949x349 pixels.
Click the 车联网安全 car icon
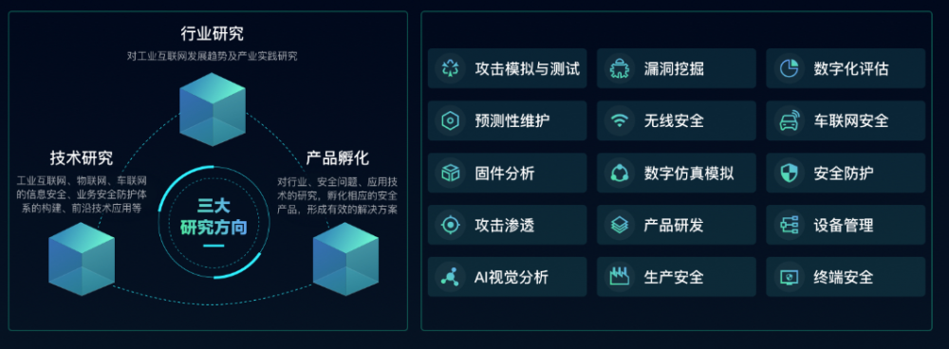click(x=789, y=121)
